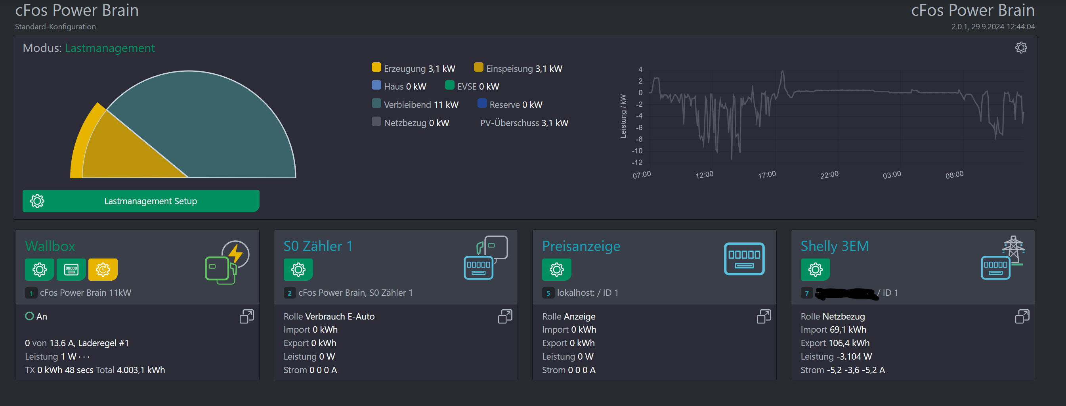Click the Wallbox device number 1 badge
Viewport: 1066px width, 406px height.
coord(31,293)
